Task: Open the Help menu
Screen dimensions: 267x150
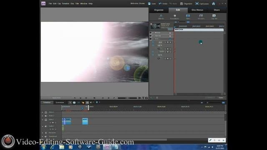Action: point(91,4)
